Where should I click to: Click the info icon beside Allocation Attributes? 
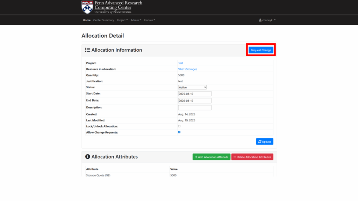[88, 157]
